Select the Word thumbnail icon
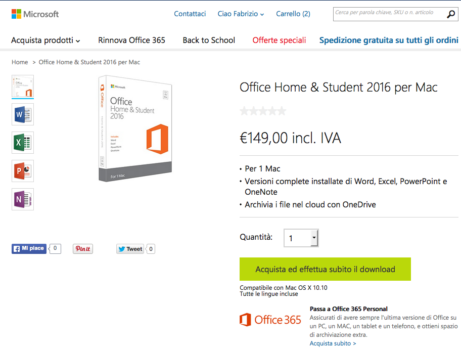The width and height of the screenshot is (461, 349). (23, 115)
